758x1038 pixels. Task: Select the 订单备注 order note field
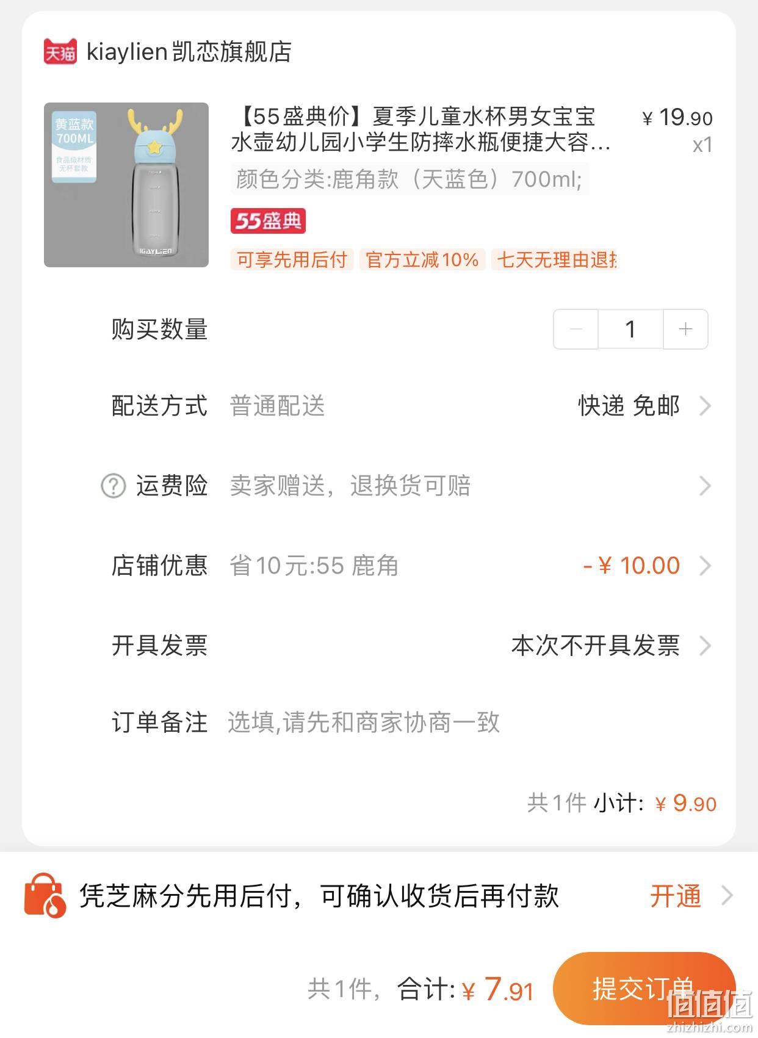point(471,723)
